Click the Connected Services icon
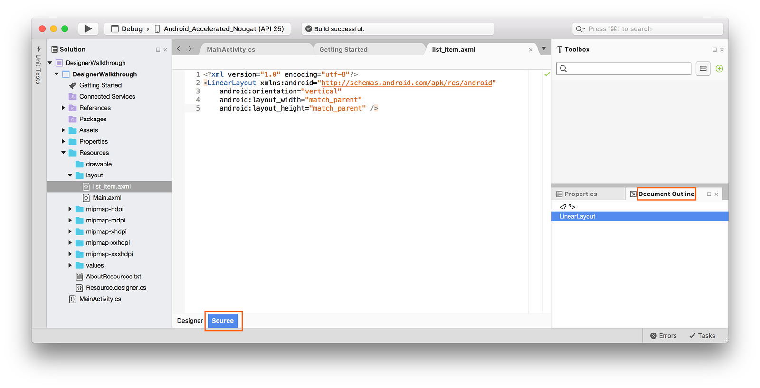This screenshot has width=760, height=388. 73,97
